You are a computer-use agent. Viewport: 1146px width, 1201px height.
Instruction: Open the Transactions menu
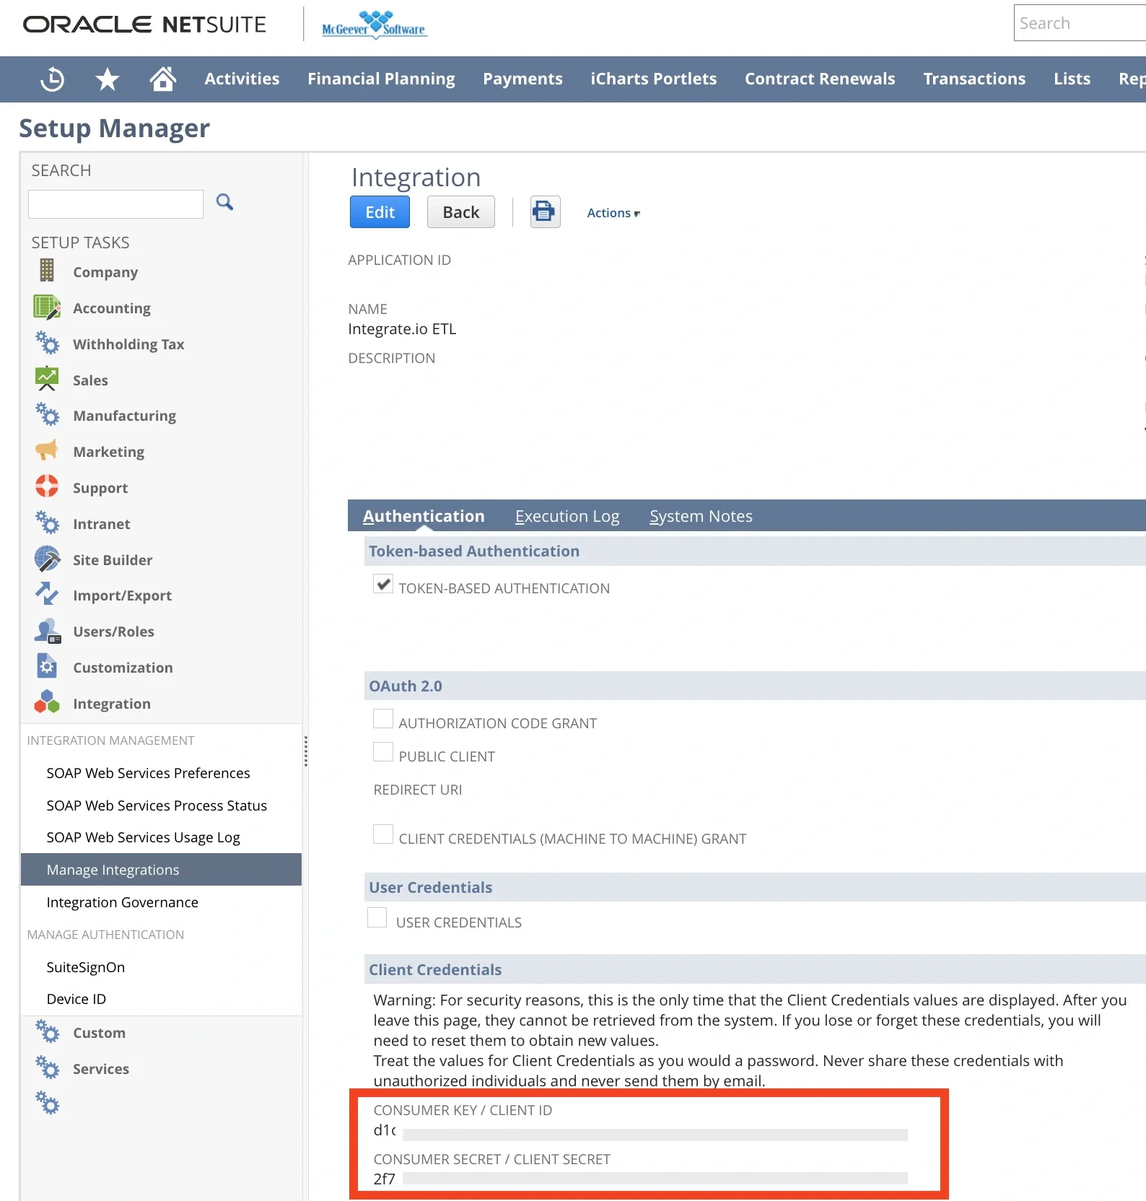tap(974, 79)
